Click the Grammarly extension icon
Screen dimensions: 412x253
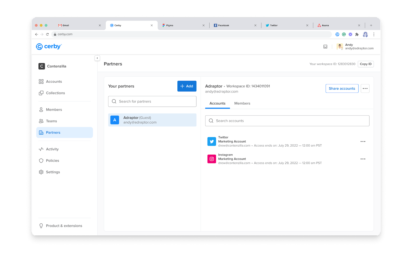[x=344, y=34]
